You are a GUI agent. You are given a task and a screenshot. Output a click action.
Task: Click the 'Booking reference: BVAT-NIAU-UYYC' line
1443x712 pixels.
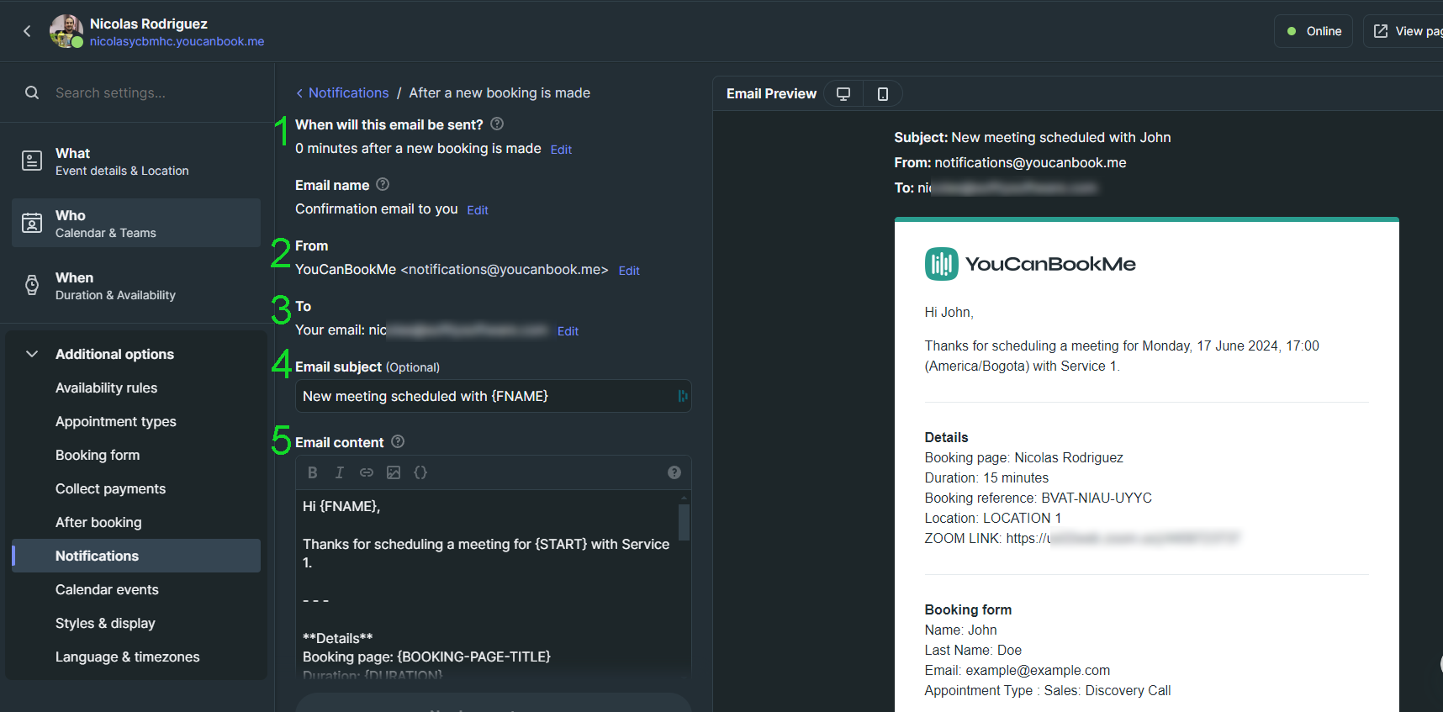click(x=1039, y=498)
